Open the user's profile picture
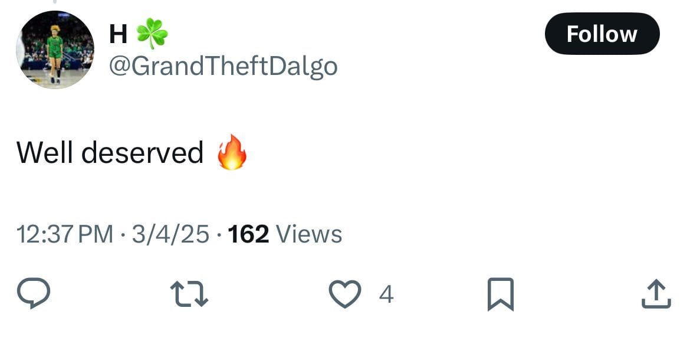This screenshot has width=690, height=347. (55, 50)
